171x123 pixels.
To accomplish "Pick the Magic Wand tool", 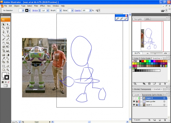I will (x=3, y=28).
